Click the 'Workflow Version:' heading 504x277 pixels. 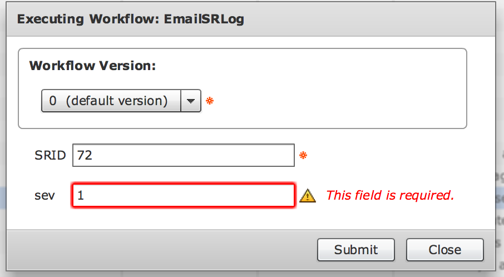[x=92, y=66]
